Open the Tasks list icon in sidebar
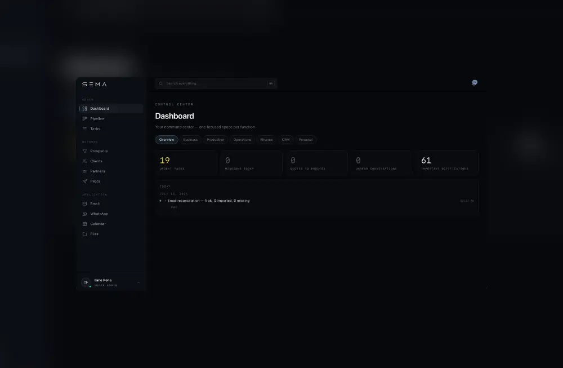This screenshot has width=563, height=368. [85, 128]
